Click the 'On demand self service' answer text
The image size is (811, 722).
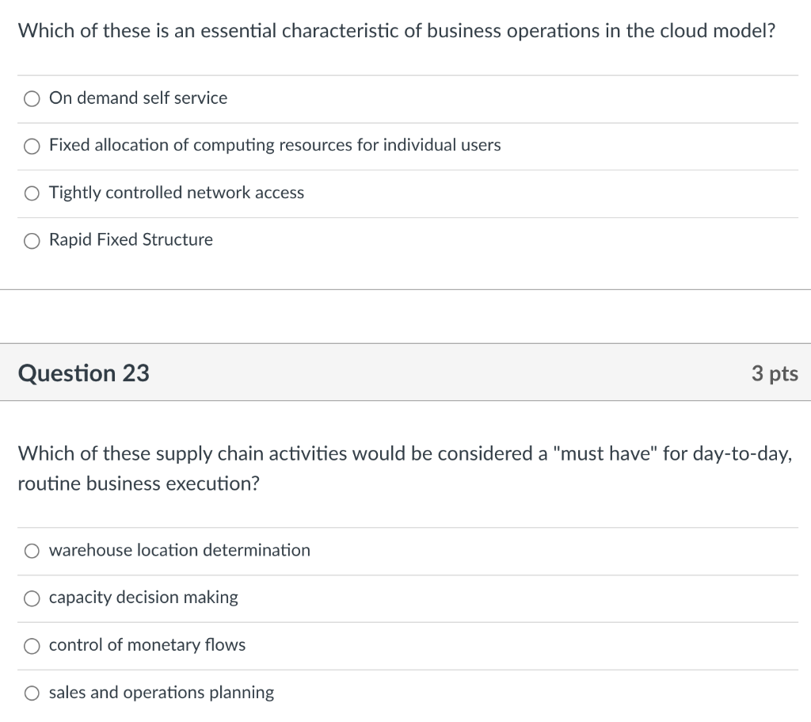(x=138, y=98)
